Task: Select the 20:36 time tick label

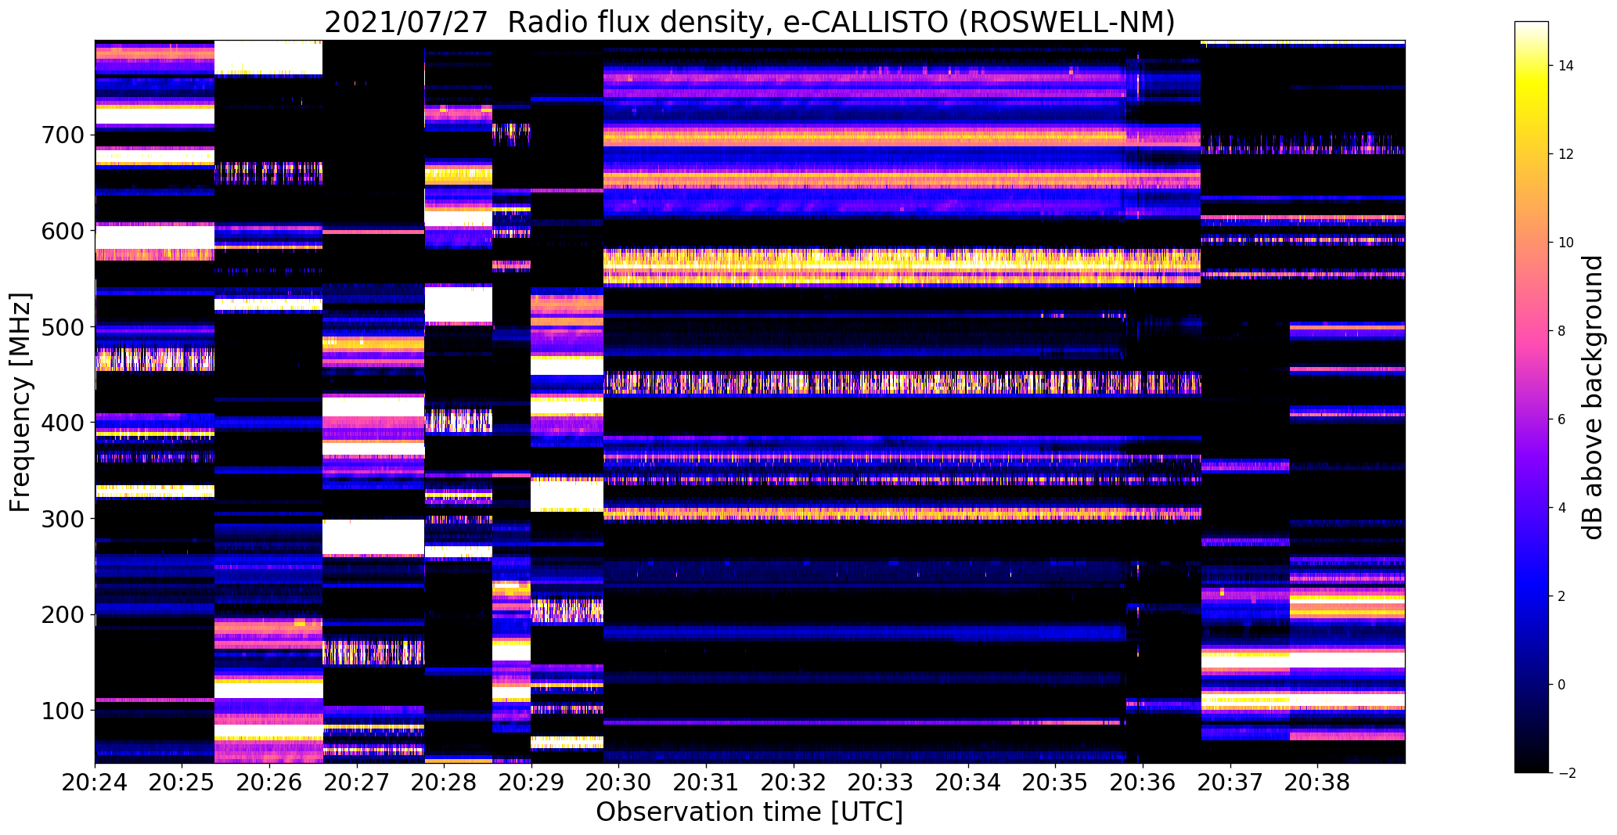Action: 1143,783
